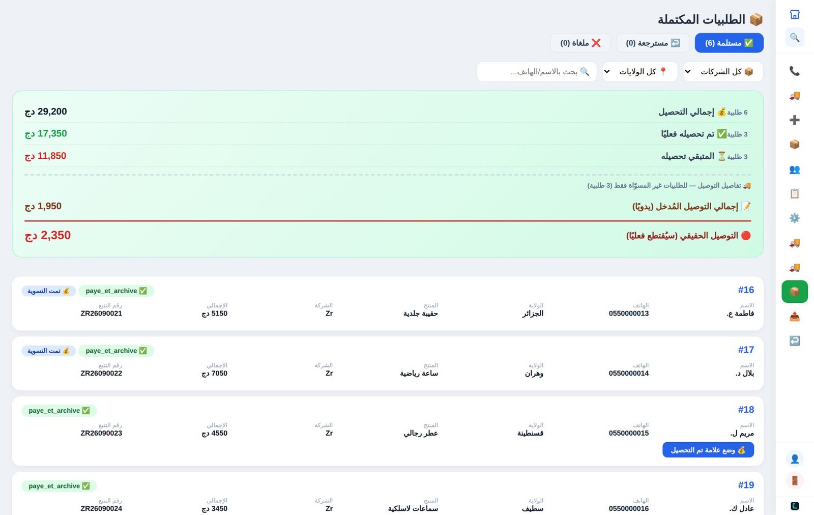The width and height of the screenshot is (814, 515).
Task: Open the gear settings icon in sidebar
Action: tap(795, 218)
